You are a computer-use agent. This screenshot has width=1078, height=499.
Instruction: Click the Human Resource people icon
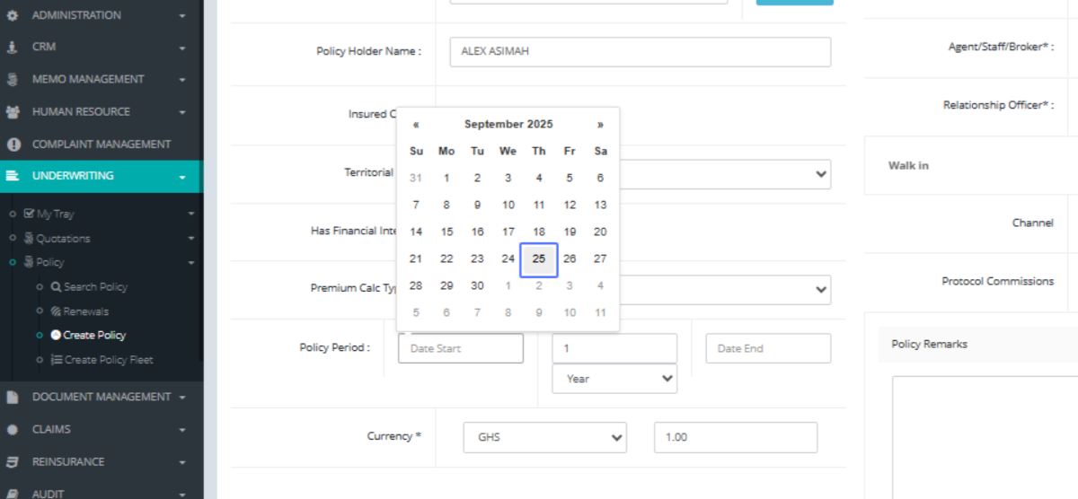[13, 112]
